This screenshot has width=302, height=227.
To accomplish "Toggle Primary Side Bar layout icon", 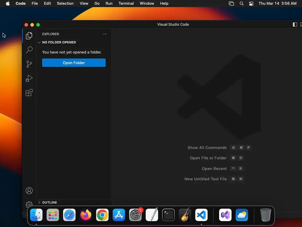I will (295, 25).
